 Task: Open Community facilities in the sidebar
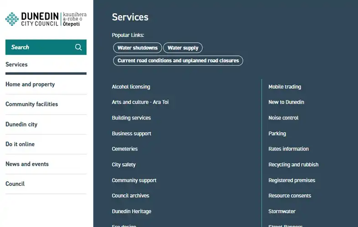(32, 104)
